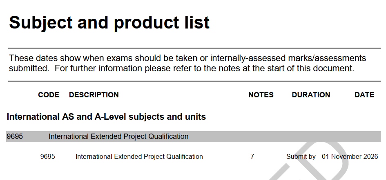Viewport: 386px width, 180px height.
Task: Click the word 'internally-assessed' in the intro
Action: click(x=248, y=59)
